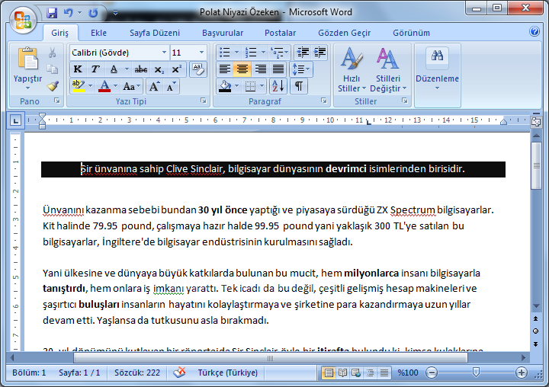This screenshot has width=549, height=387.
Task: Click the spelling check status icon
Action: [180, 373]
